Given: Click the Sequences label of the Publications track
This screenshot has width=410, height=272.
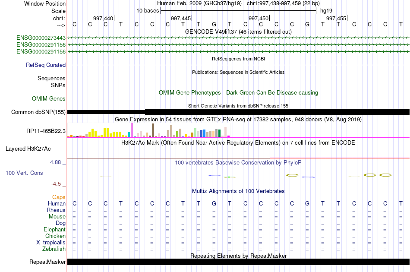Looking at the screenshot, I should (51, 79).
